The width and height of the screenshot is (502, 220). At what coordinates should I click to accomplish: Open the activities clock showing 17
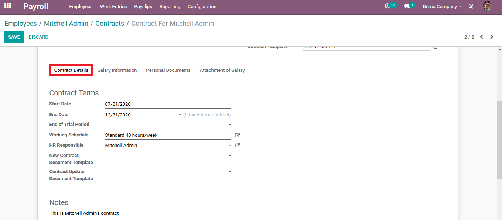click(389, 6)
